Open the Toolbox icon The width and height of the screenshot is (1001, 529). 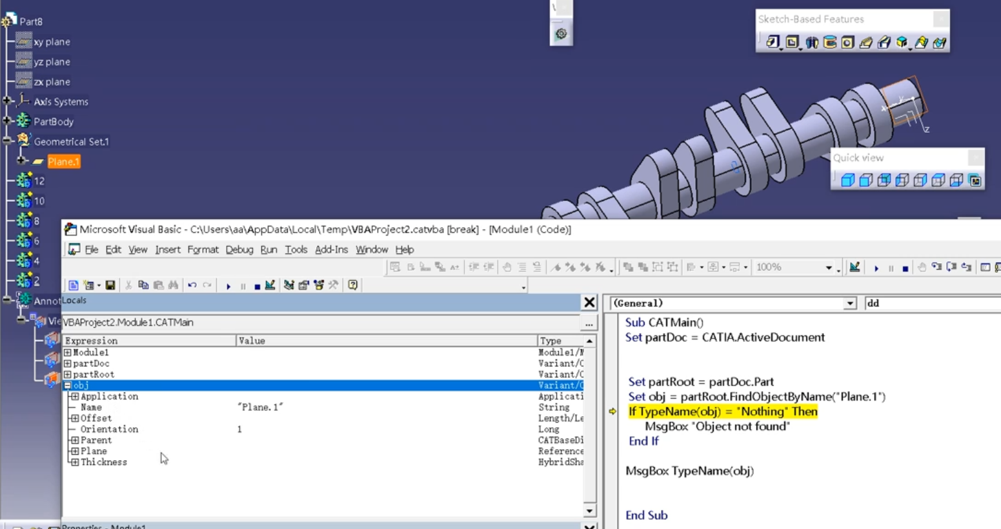[333, 285]
